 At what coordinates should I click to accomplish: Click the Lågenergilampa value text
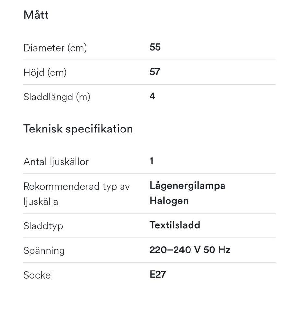[187, 186]
